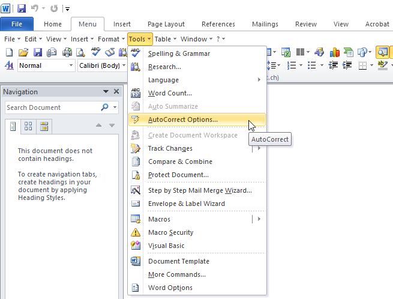The height and width of the screenshot is (299, 393).
Task: Switch to the Mailings tab
Action: 265,24
